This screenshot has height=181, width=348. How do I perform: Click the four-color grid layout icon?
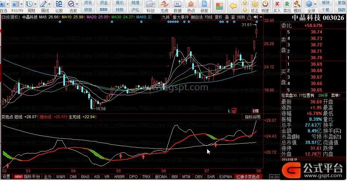click(219, 6)
